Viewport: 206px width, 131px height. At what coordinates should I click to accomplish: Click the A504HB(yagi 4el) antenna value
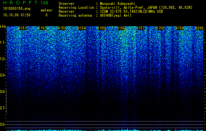[x=116, y=15]
